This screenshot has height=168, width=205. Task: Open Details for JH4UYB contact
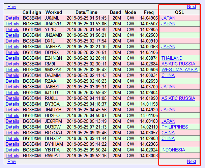12,110
